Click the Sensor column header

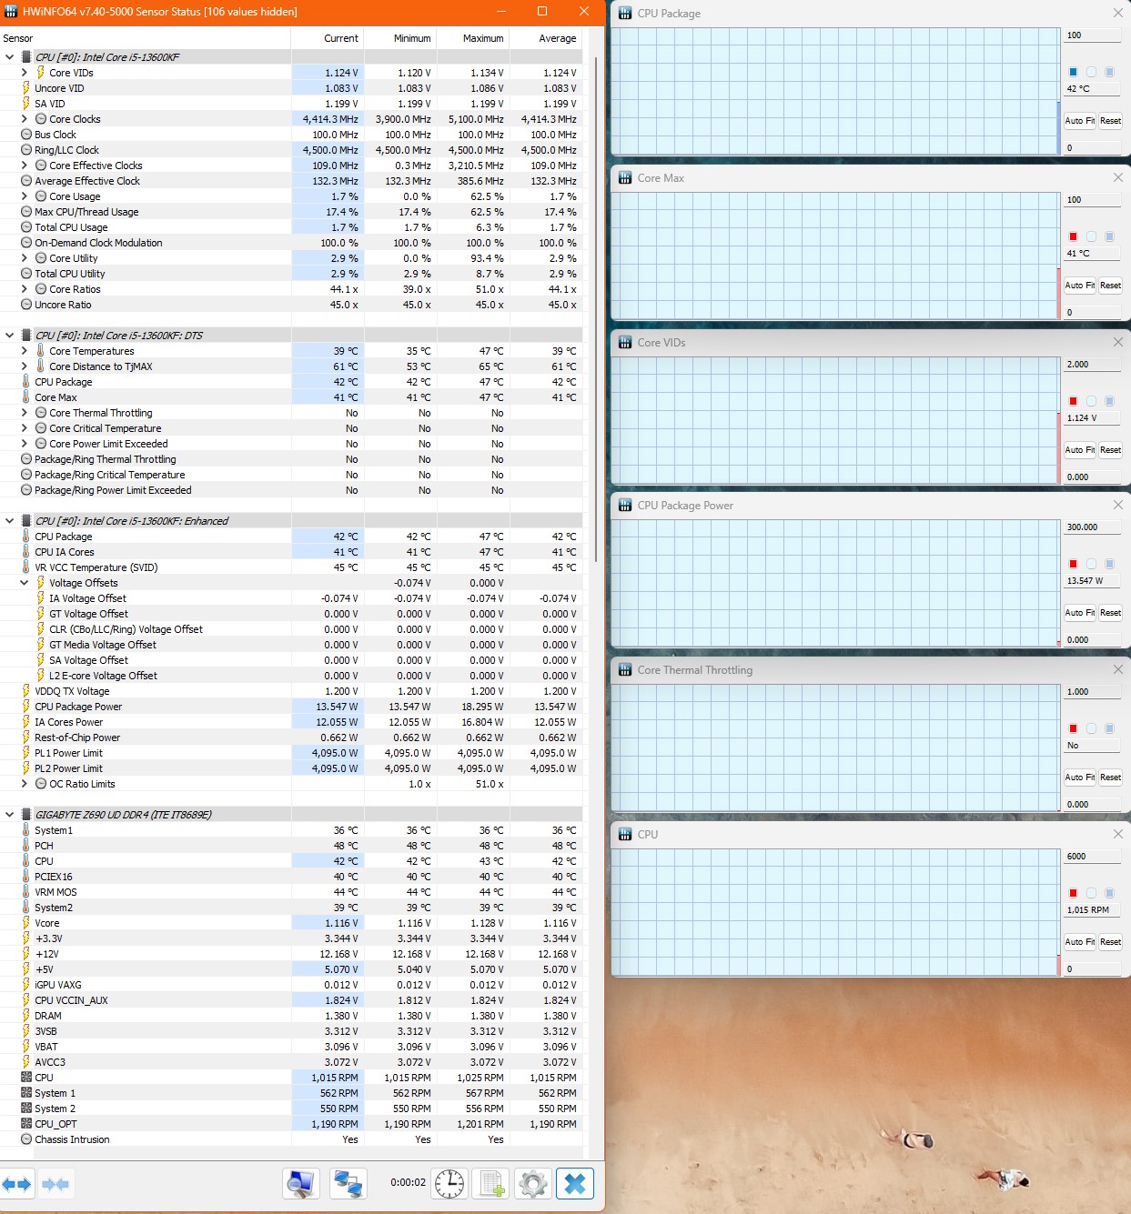pyautogui.click(x=146, y=38)
